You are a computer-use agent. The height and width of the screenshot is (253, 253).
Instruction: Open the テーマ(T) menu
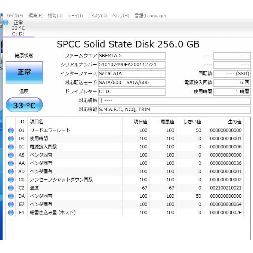[75, 16]
